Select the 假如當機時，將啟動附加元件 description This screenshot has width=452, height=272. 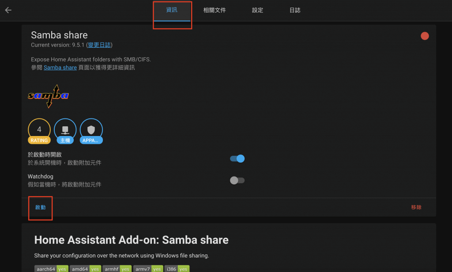(x=64, y=184)
